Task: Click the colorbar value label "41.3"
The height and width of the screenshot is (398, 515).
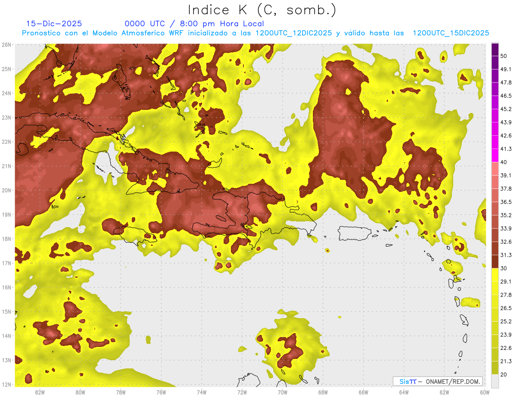Action: [506, 149]
